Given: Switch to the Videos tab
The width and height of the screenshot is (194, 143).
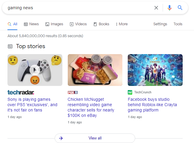Looking at the screenshot, I should [78, 24].
